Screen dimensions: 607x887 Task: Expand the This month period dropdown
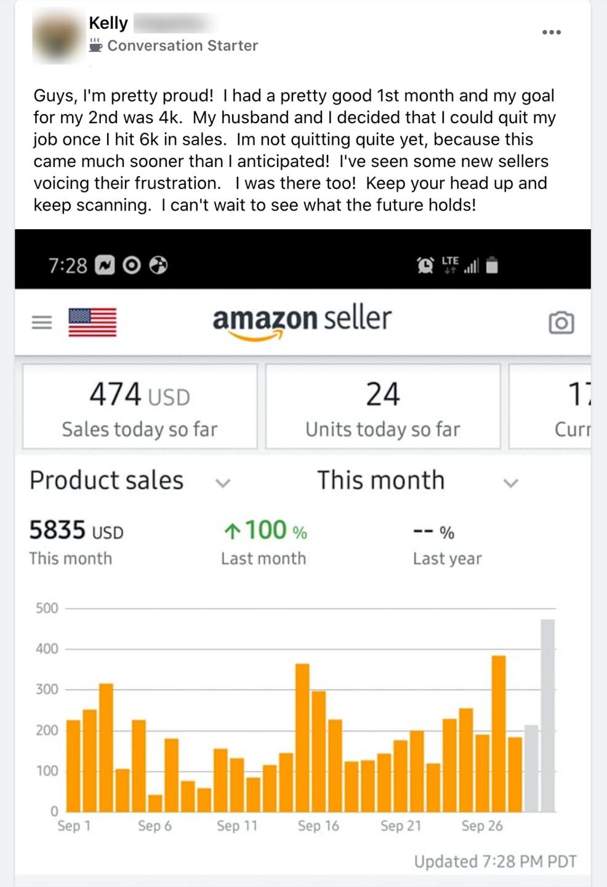511,483
